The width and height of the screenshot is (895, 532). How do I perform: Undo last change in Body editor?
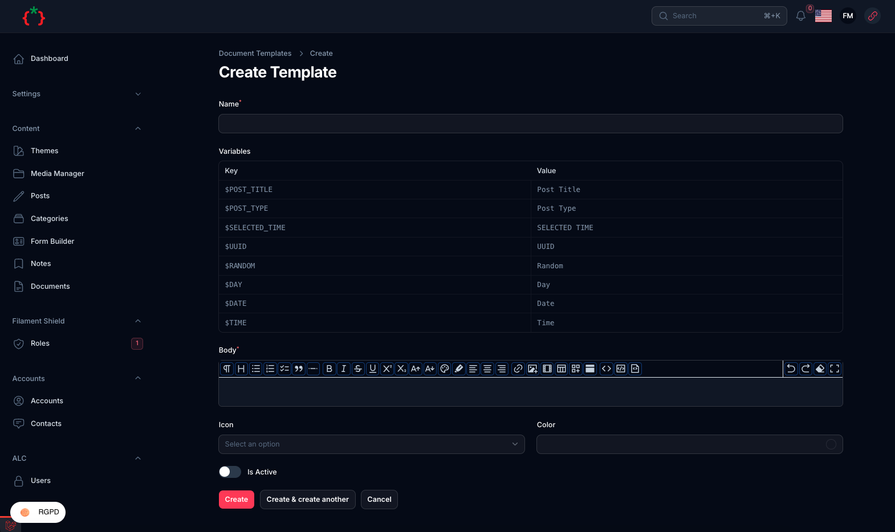[791, 369]
